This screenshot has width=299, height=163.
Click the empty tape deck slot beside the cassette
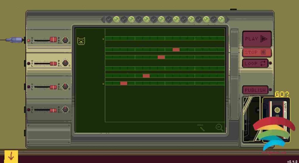(252, 120)
